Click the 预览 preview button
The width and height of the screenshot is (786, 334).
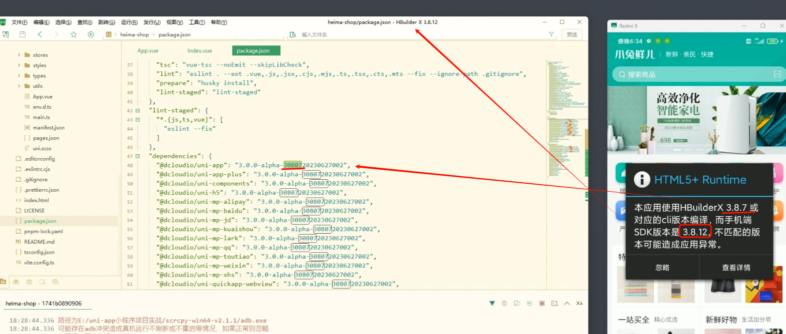572,34
